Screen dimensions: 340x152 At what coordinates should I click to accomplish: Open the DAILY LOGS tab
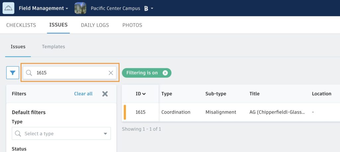(95, 25)
